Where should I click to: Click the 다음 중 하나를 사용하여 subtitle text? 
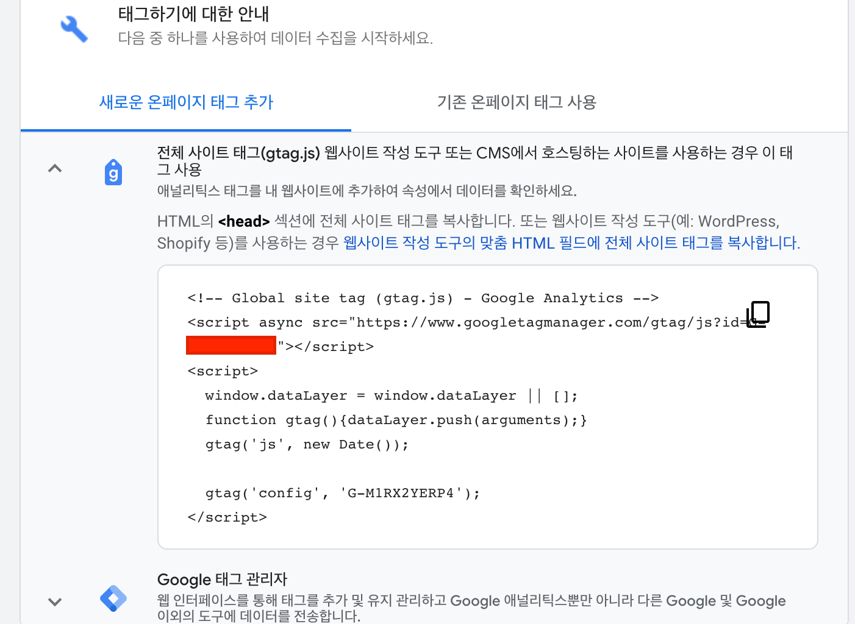[x=275, y=38]
